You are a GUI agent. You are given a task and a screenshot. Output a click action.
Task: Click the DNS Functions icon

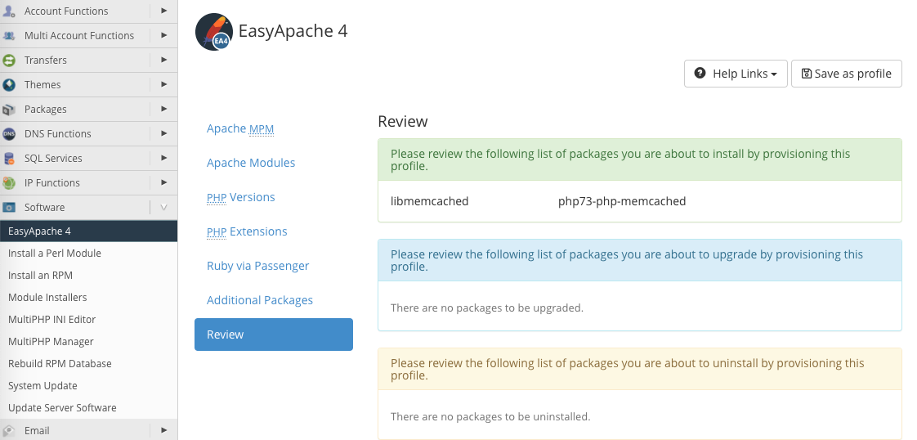tap(9, 133)
